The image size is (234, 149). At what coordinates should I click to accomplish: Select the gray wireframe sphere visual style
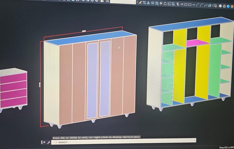click(224, 6)
